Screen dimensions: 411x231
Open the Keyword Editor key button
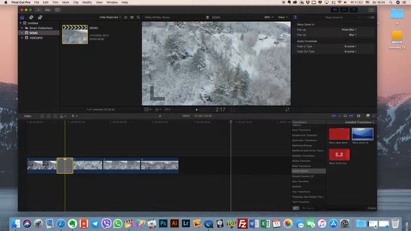click(x=48, y=10)
